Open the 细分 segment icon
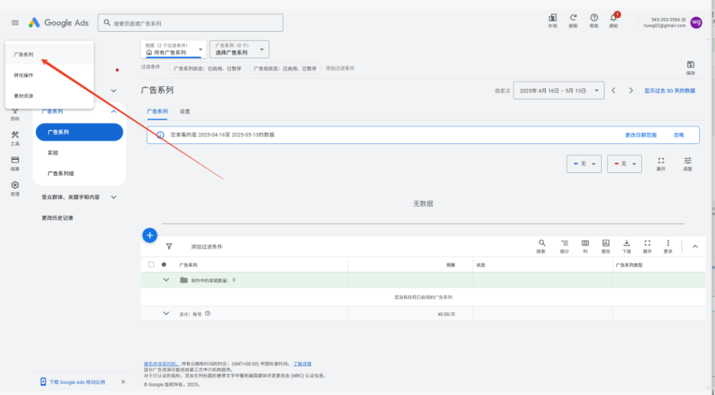This screenshot has height=395, width=715. point(565,246)
